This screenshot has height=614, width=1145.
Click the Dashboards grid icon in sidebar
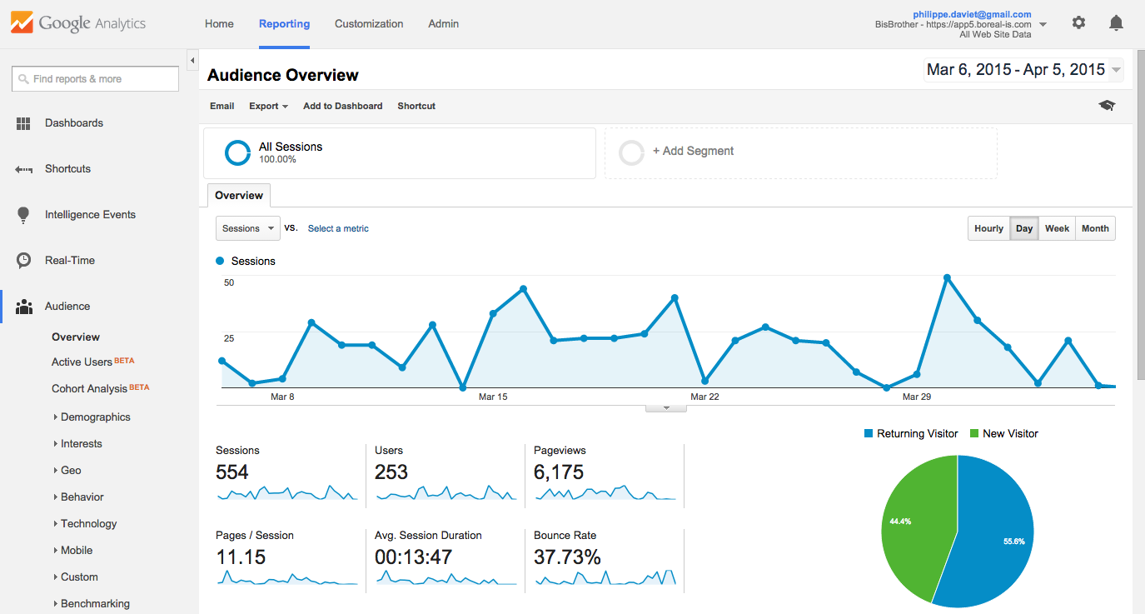pyautogui.click(x=23, y=123)
